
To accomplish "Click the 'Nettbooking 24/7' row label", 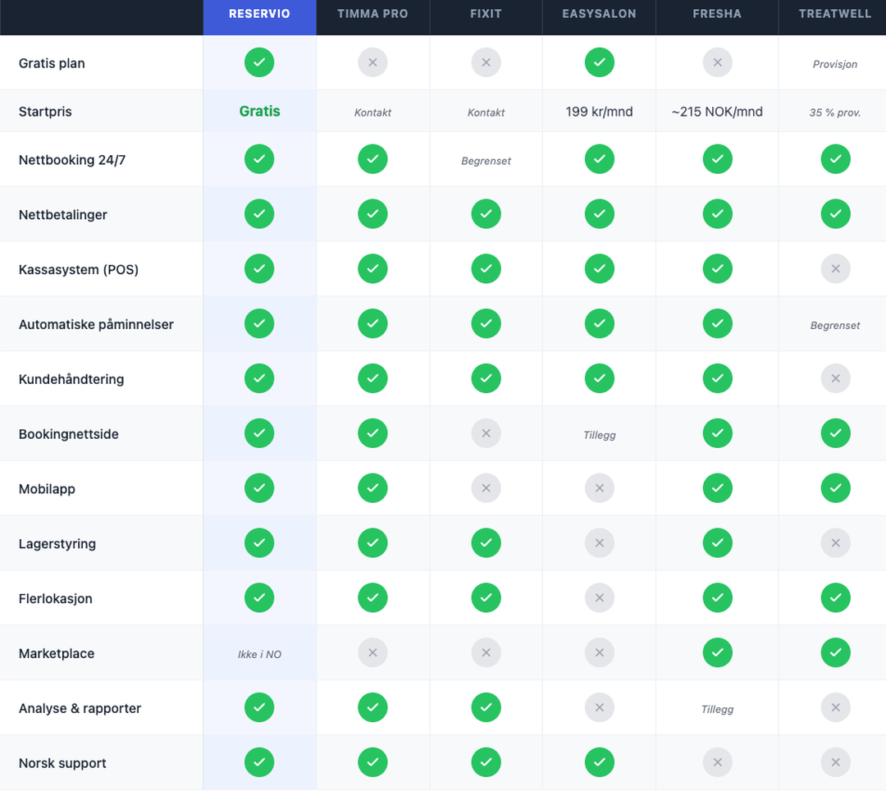I will (72, 160).
